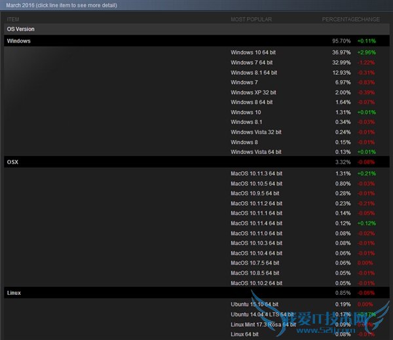Screen dimensions: 393x340
Task: Click the 0.80% share value
Action: 343,184
